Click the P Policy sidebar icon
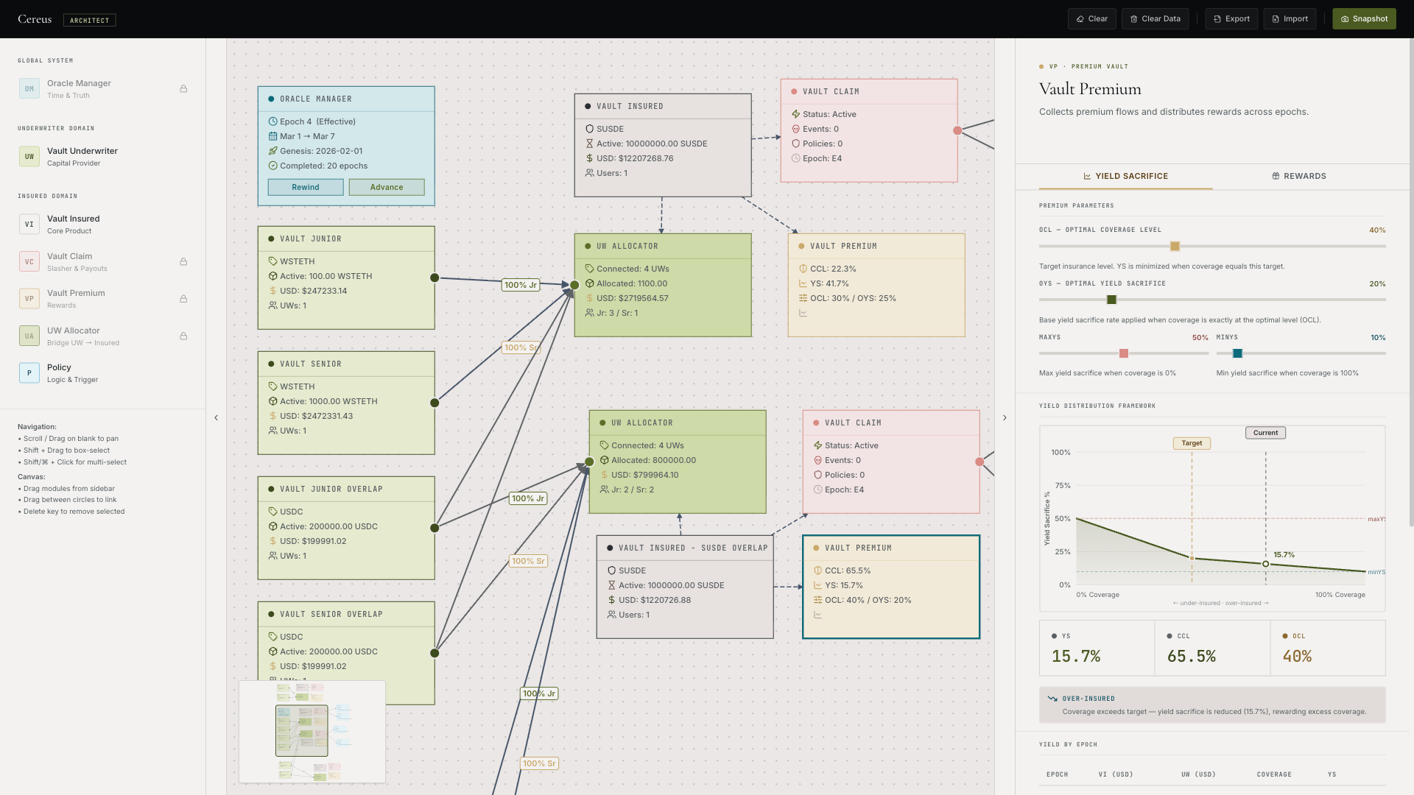This screenshot has width=1414, height=795. pos(29,372)
